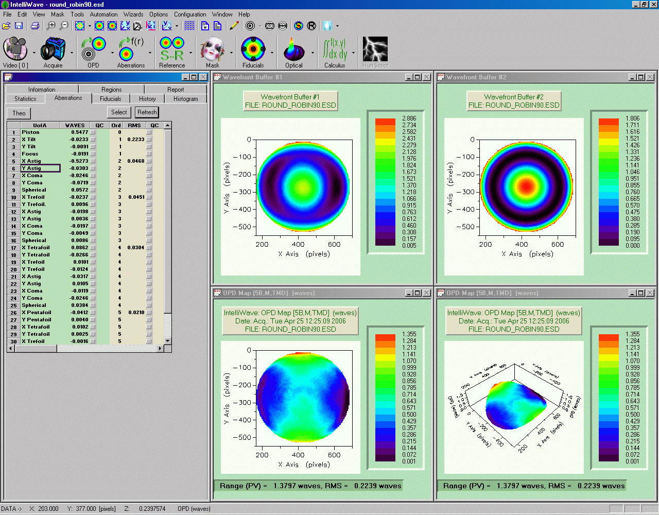Click the Save floppy disk icon

pos(19,26)
